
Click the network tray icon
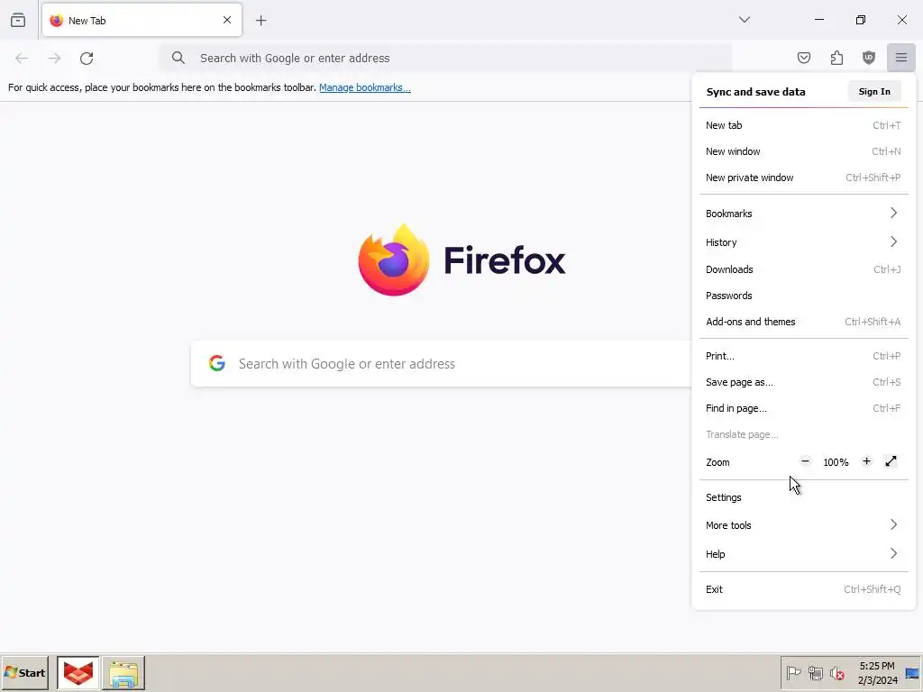pyautogui.click(x=815, y=672)
